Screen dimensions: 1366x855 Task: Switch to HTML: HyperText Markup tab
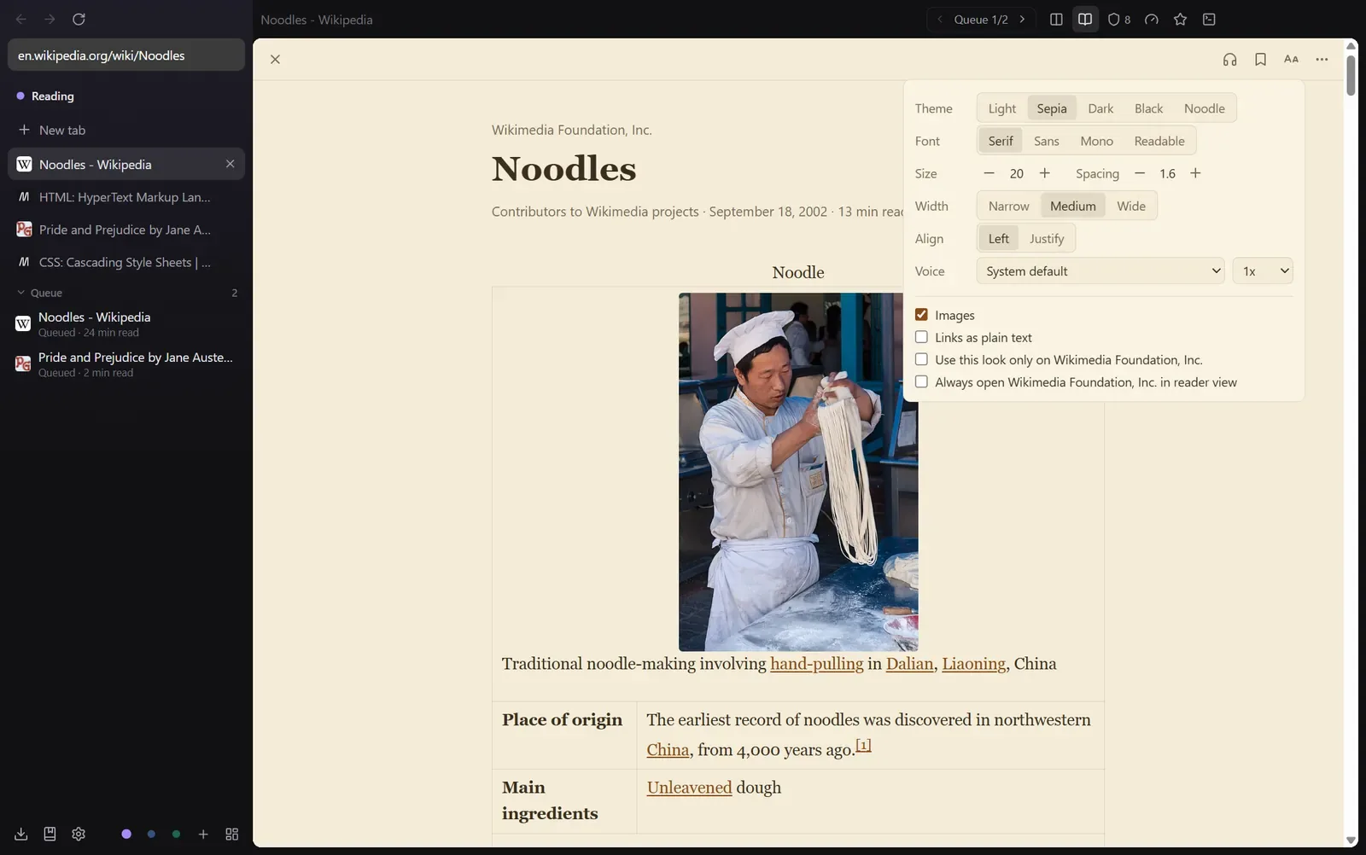point(126,197)
